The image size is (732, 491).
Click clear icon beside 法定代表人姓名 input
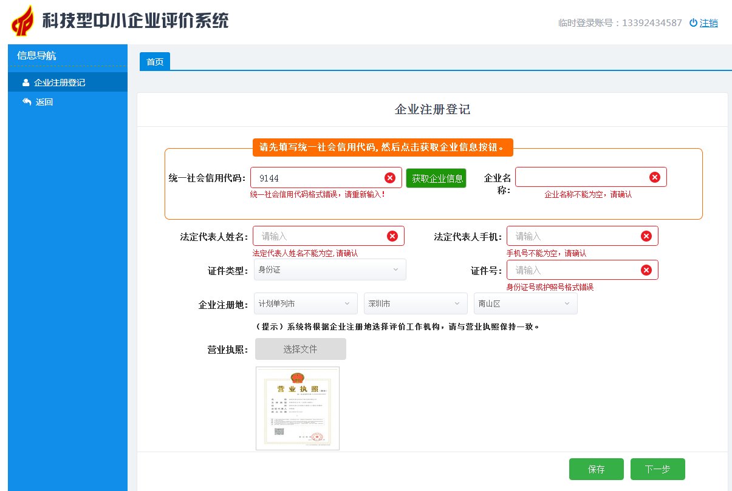pos(392,235)
